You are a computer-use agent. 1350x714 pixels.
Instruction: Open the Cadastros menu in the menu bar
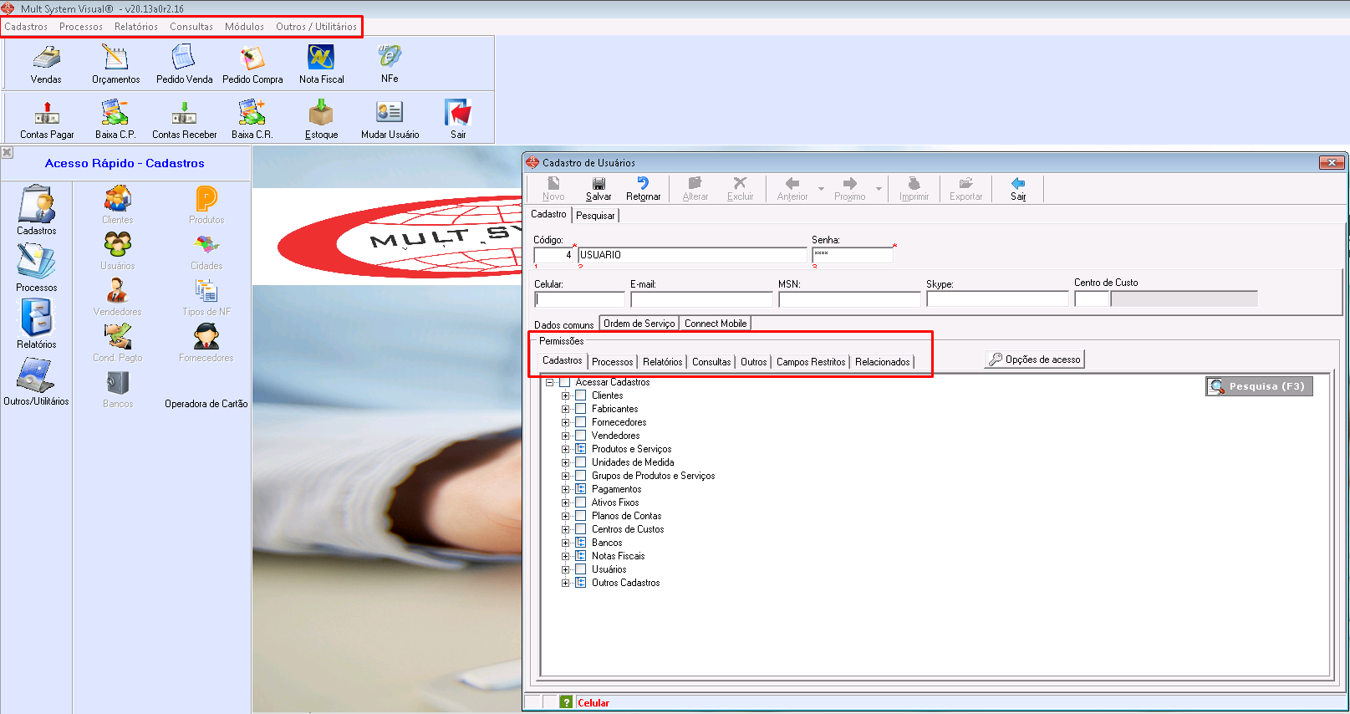coord(26,27)
